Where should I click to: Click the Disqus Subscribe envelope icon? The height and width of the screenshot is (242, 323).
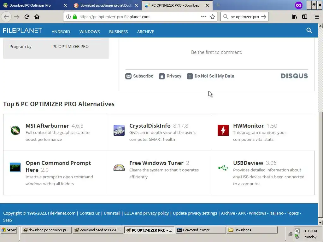[x=128, y=76]
